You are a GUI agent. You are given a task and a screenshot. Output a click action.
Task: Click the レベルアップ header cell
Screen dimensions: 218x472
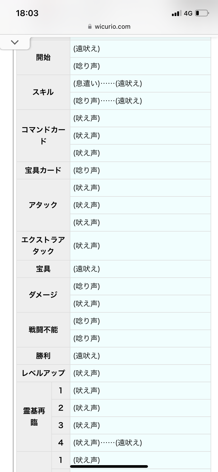pyautogui.click(x=43, y=373)
